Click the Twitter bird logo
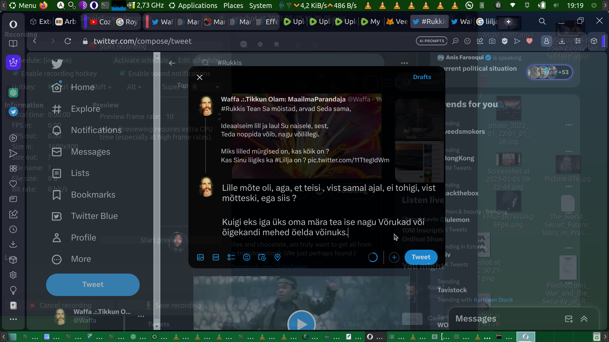The height and width of the screenshot is (342, 609). (57, 64)
